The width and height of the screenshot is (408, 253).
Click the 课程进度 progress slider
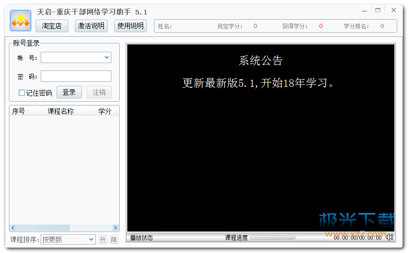click(x=273, y=238)
